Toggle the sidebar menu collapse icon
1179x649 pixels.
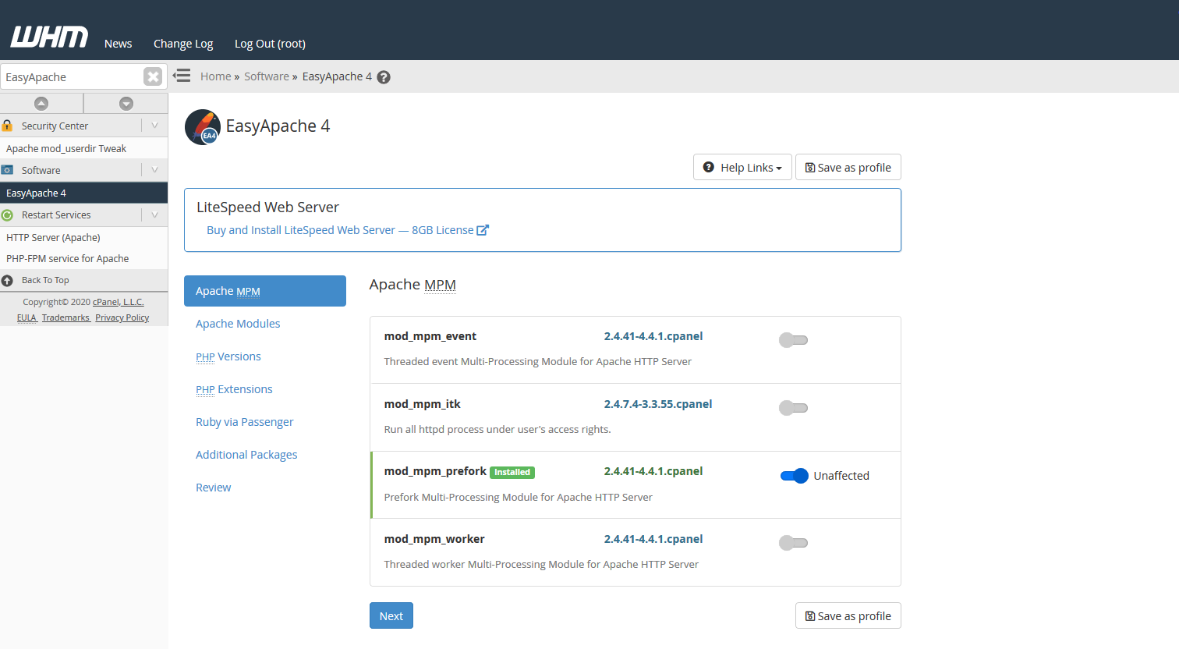coord(182,76)
